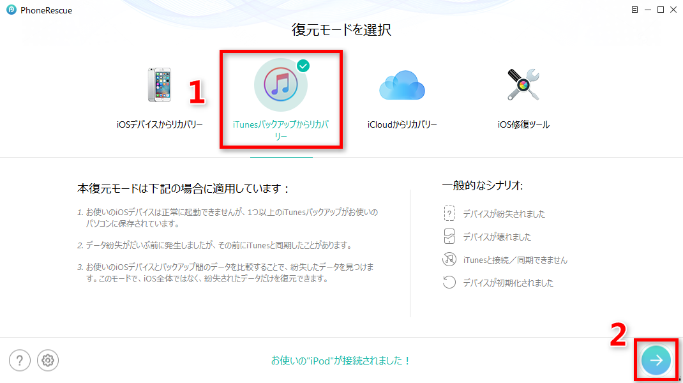The image size is (683, 383).
Task: Click the iTunes cannot sync icon
Action: point(449,260)
